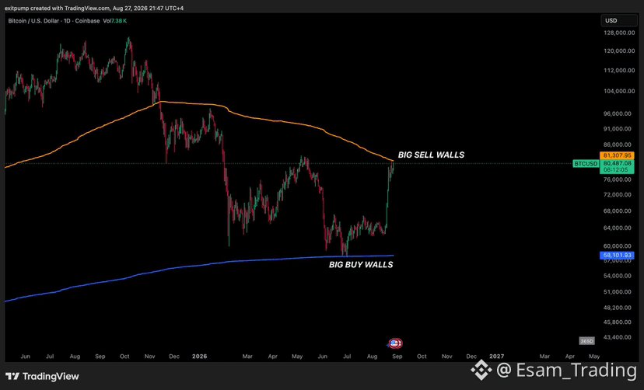Click the blue 58,101.93 price tag
This screenshot has height=390, width=644.
tap(617, 255)
